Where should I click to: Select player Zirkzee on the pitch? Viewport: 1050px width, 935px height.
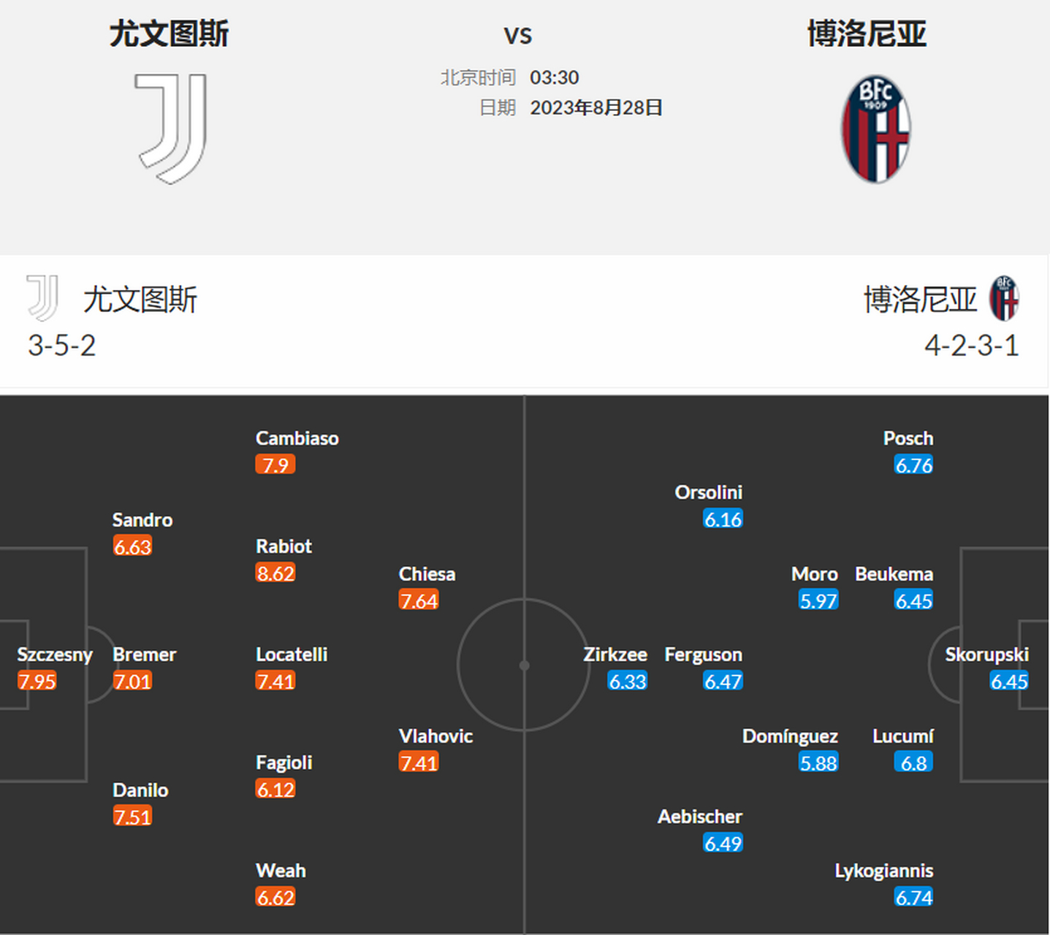(x=615, y=654)
